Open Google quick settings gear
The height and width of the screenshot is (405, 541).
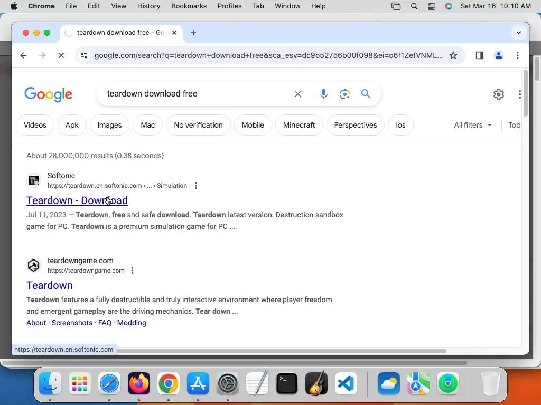pos(498,94)
